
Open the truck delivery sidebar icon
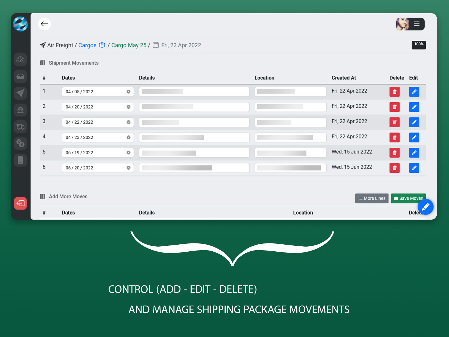(20, 127)
